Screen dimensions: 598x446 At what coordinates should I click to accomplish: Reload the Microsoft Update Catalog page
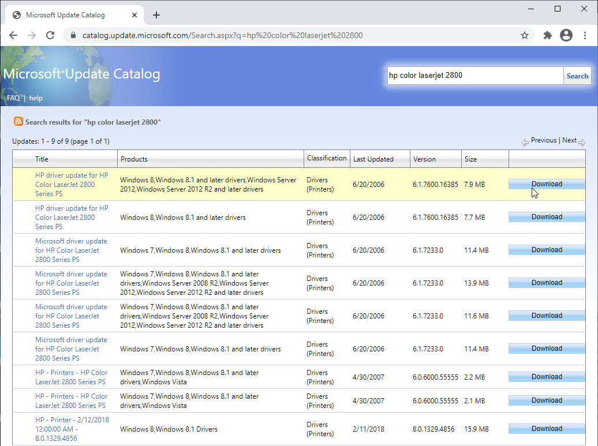pyautogui.click(x=50, y=35)
